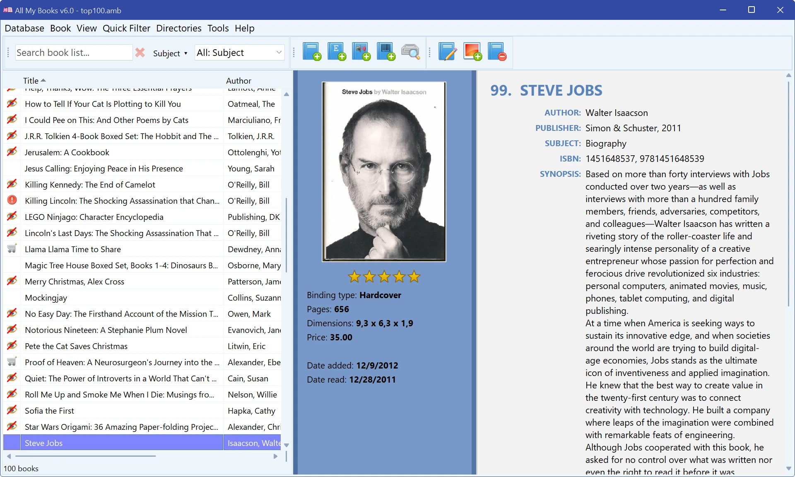
Task: Click the details panel scroll-up arrow
Action: pyautogui.click(x=788, y=75)
